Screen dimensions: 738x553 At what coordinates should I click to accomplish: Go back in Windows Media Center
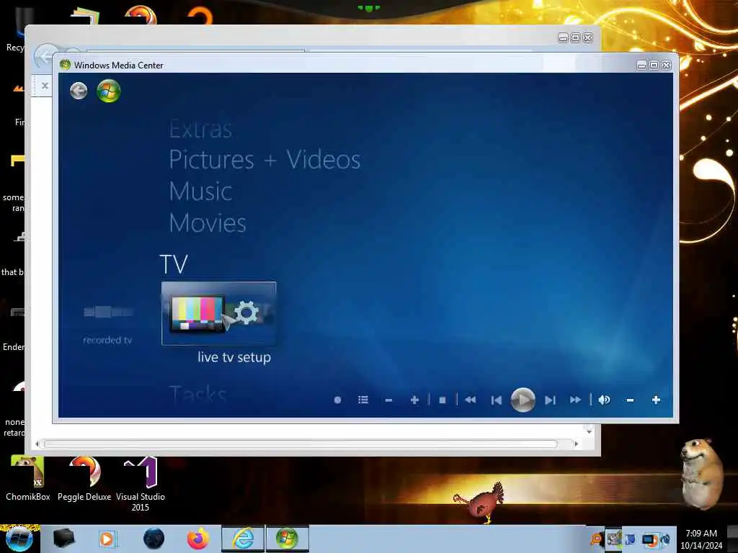pyautogui.click(x=79, y=90)
